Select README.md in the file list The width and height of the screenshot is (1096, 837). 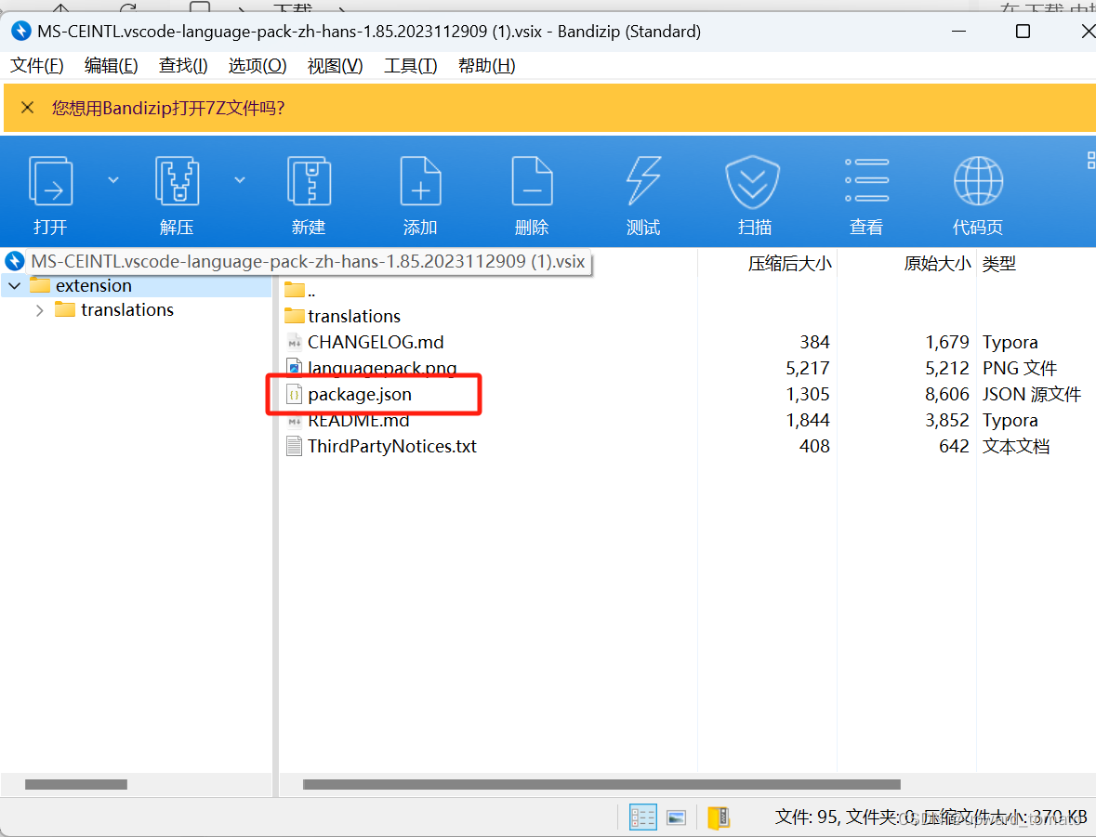[358, 421]
